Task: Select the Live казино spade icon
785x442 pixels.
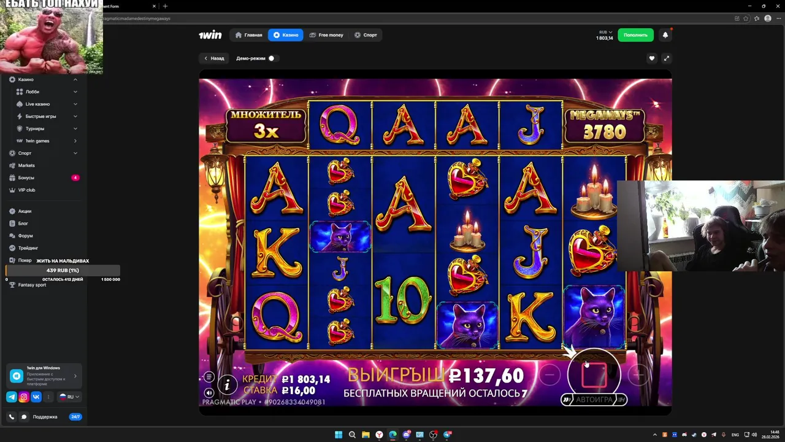Action: tap(20, 104)
